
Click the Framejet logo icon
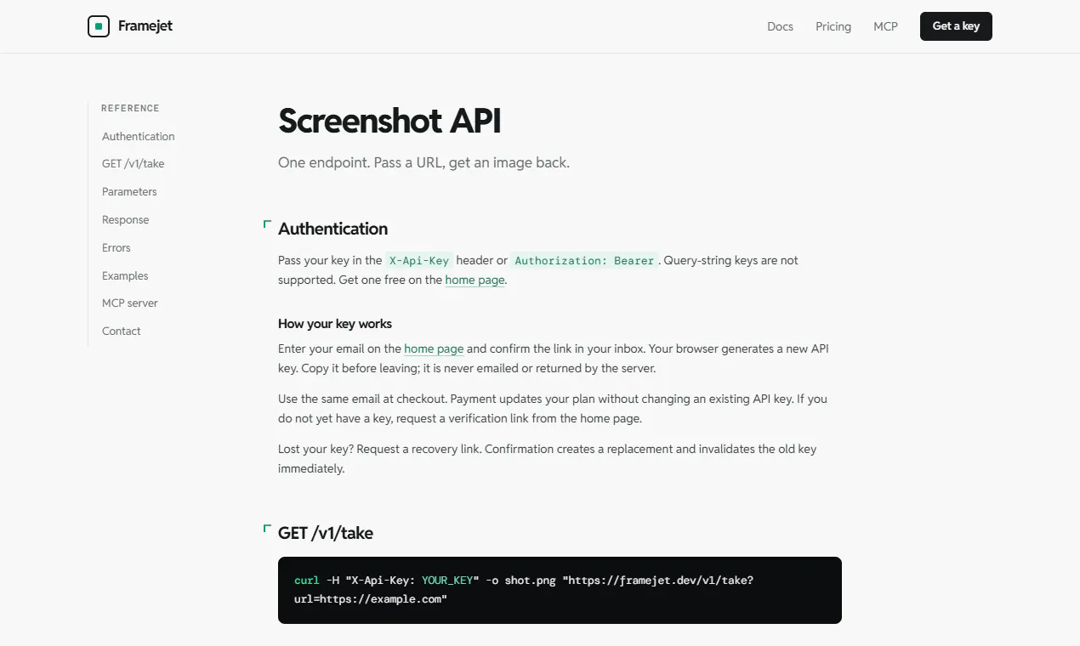99,26
